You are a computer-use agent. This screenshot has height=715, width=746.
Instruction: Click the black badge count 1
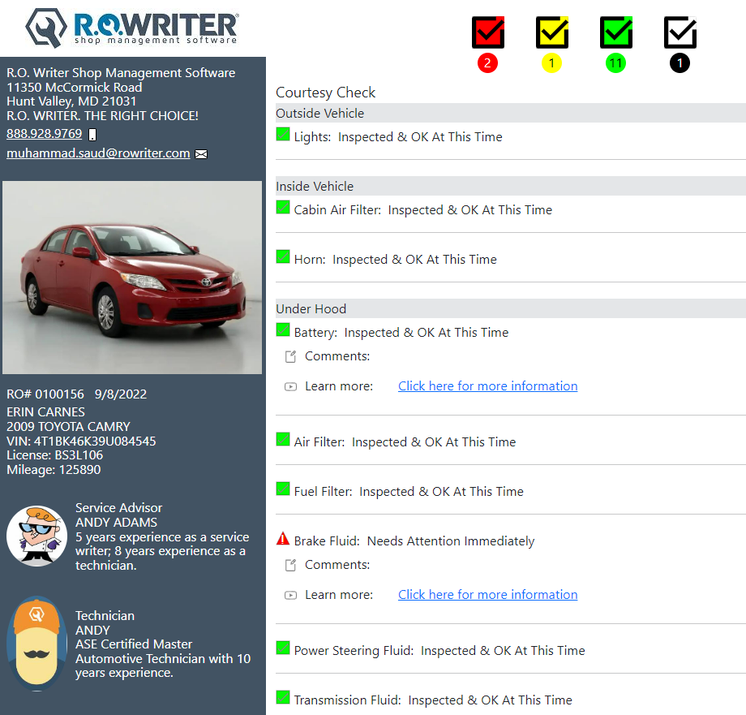[680, 63]
